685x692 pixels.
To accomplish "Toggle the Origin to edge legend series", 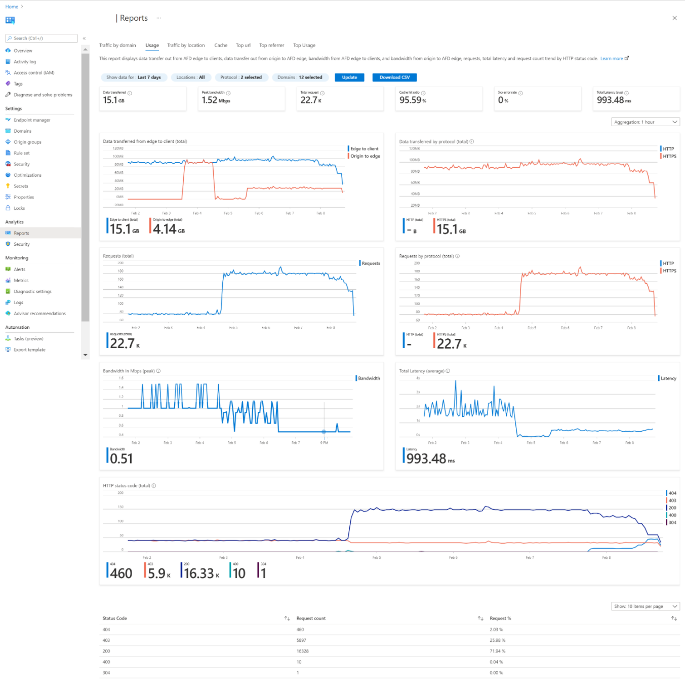I will tap(365, 156).
